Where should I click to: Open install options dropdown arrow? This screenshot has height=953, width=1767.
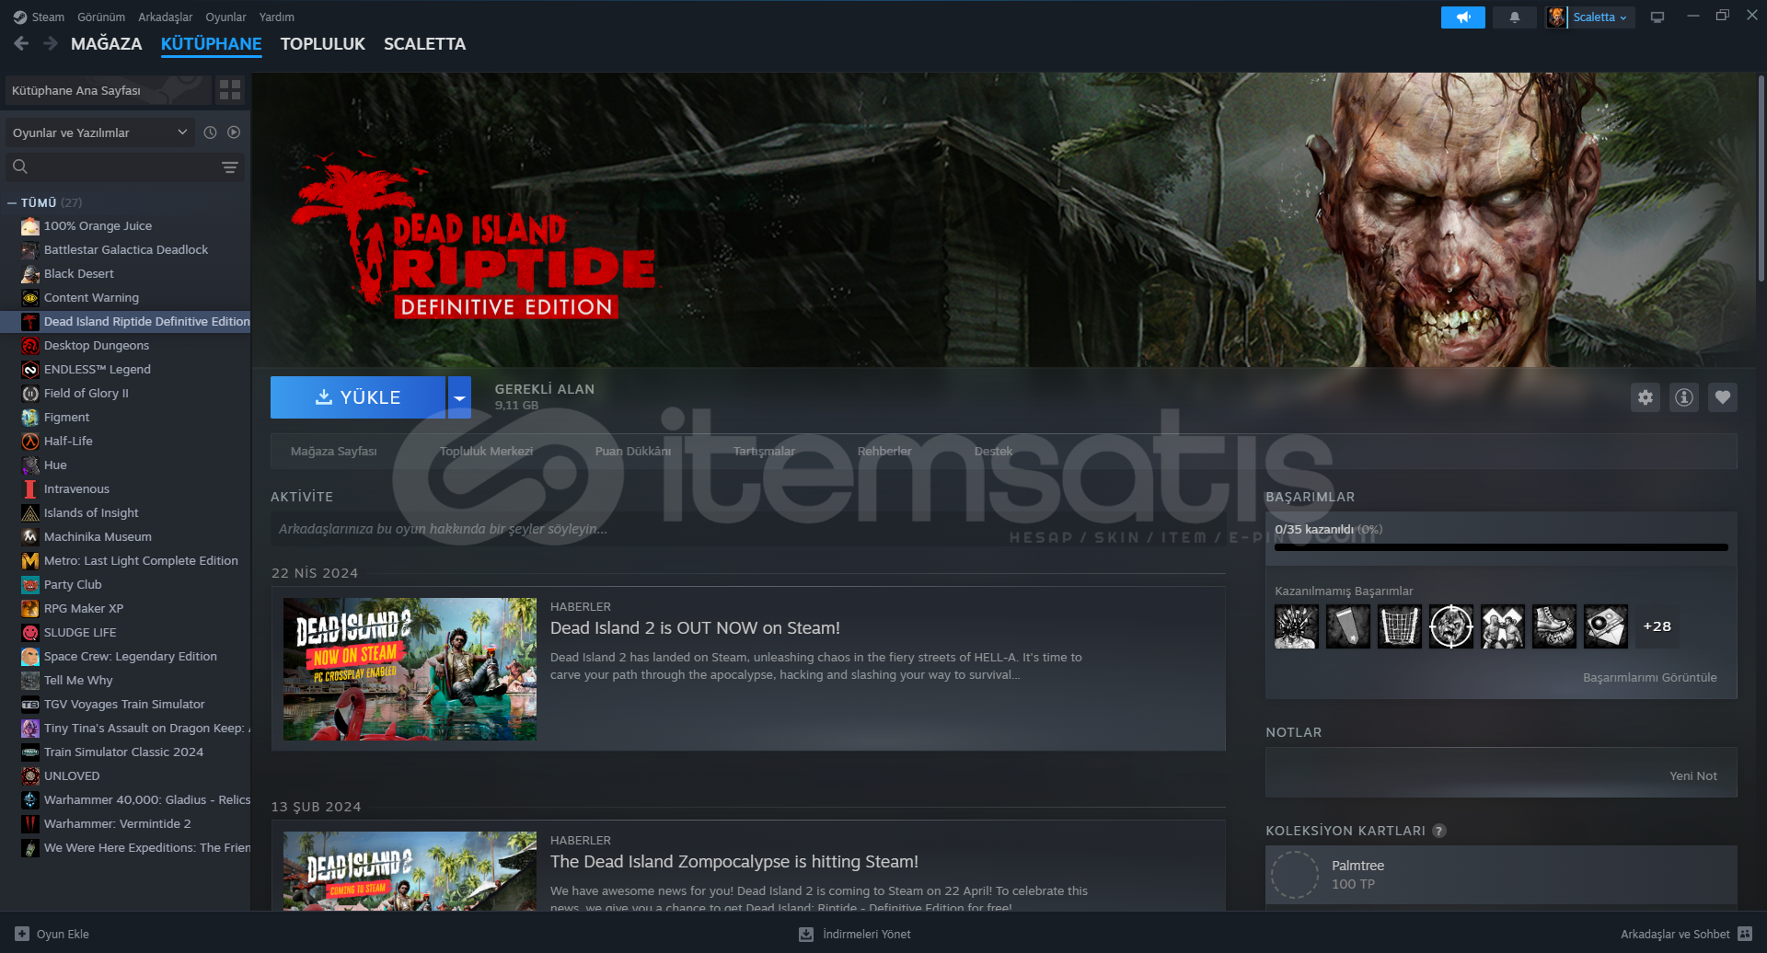[x=459, y=397]
